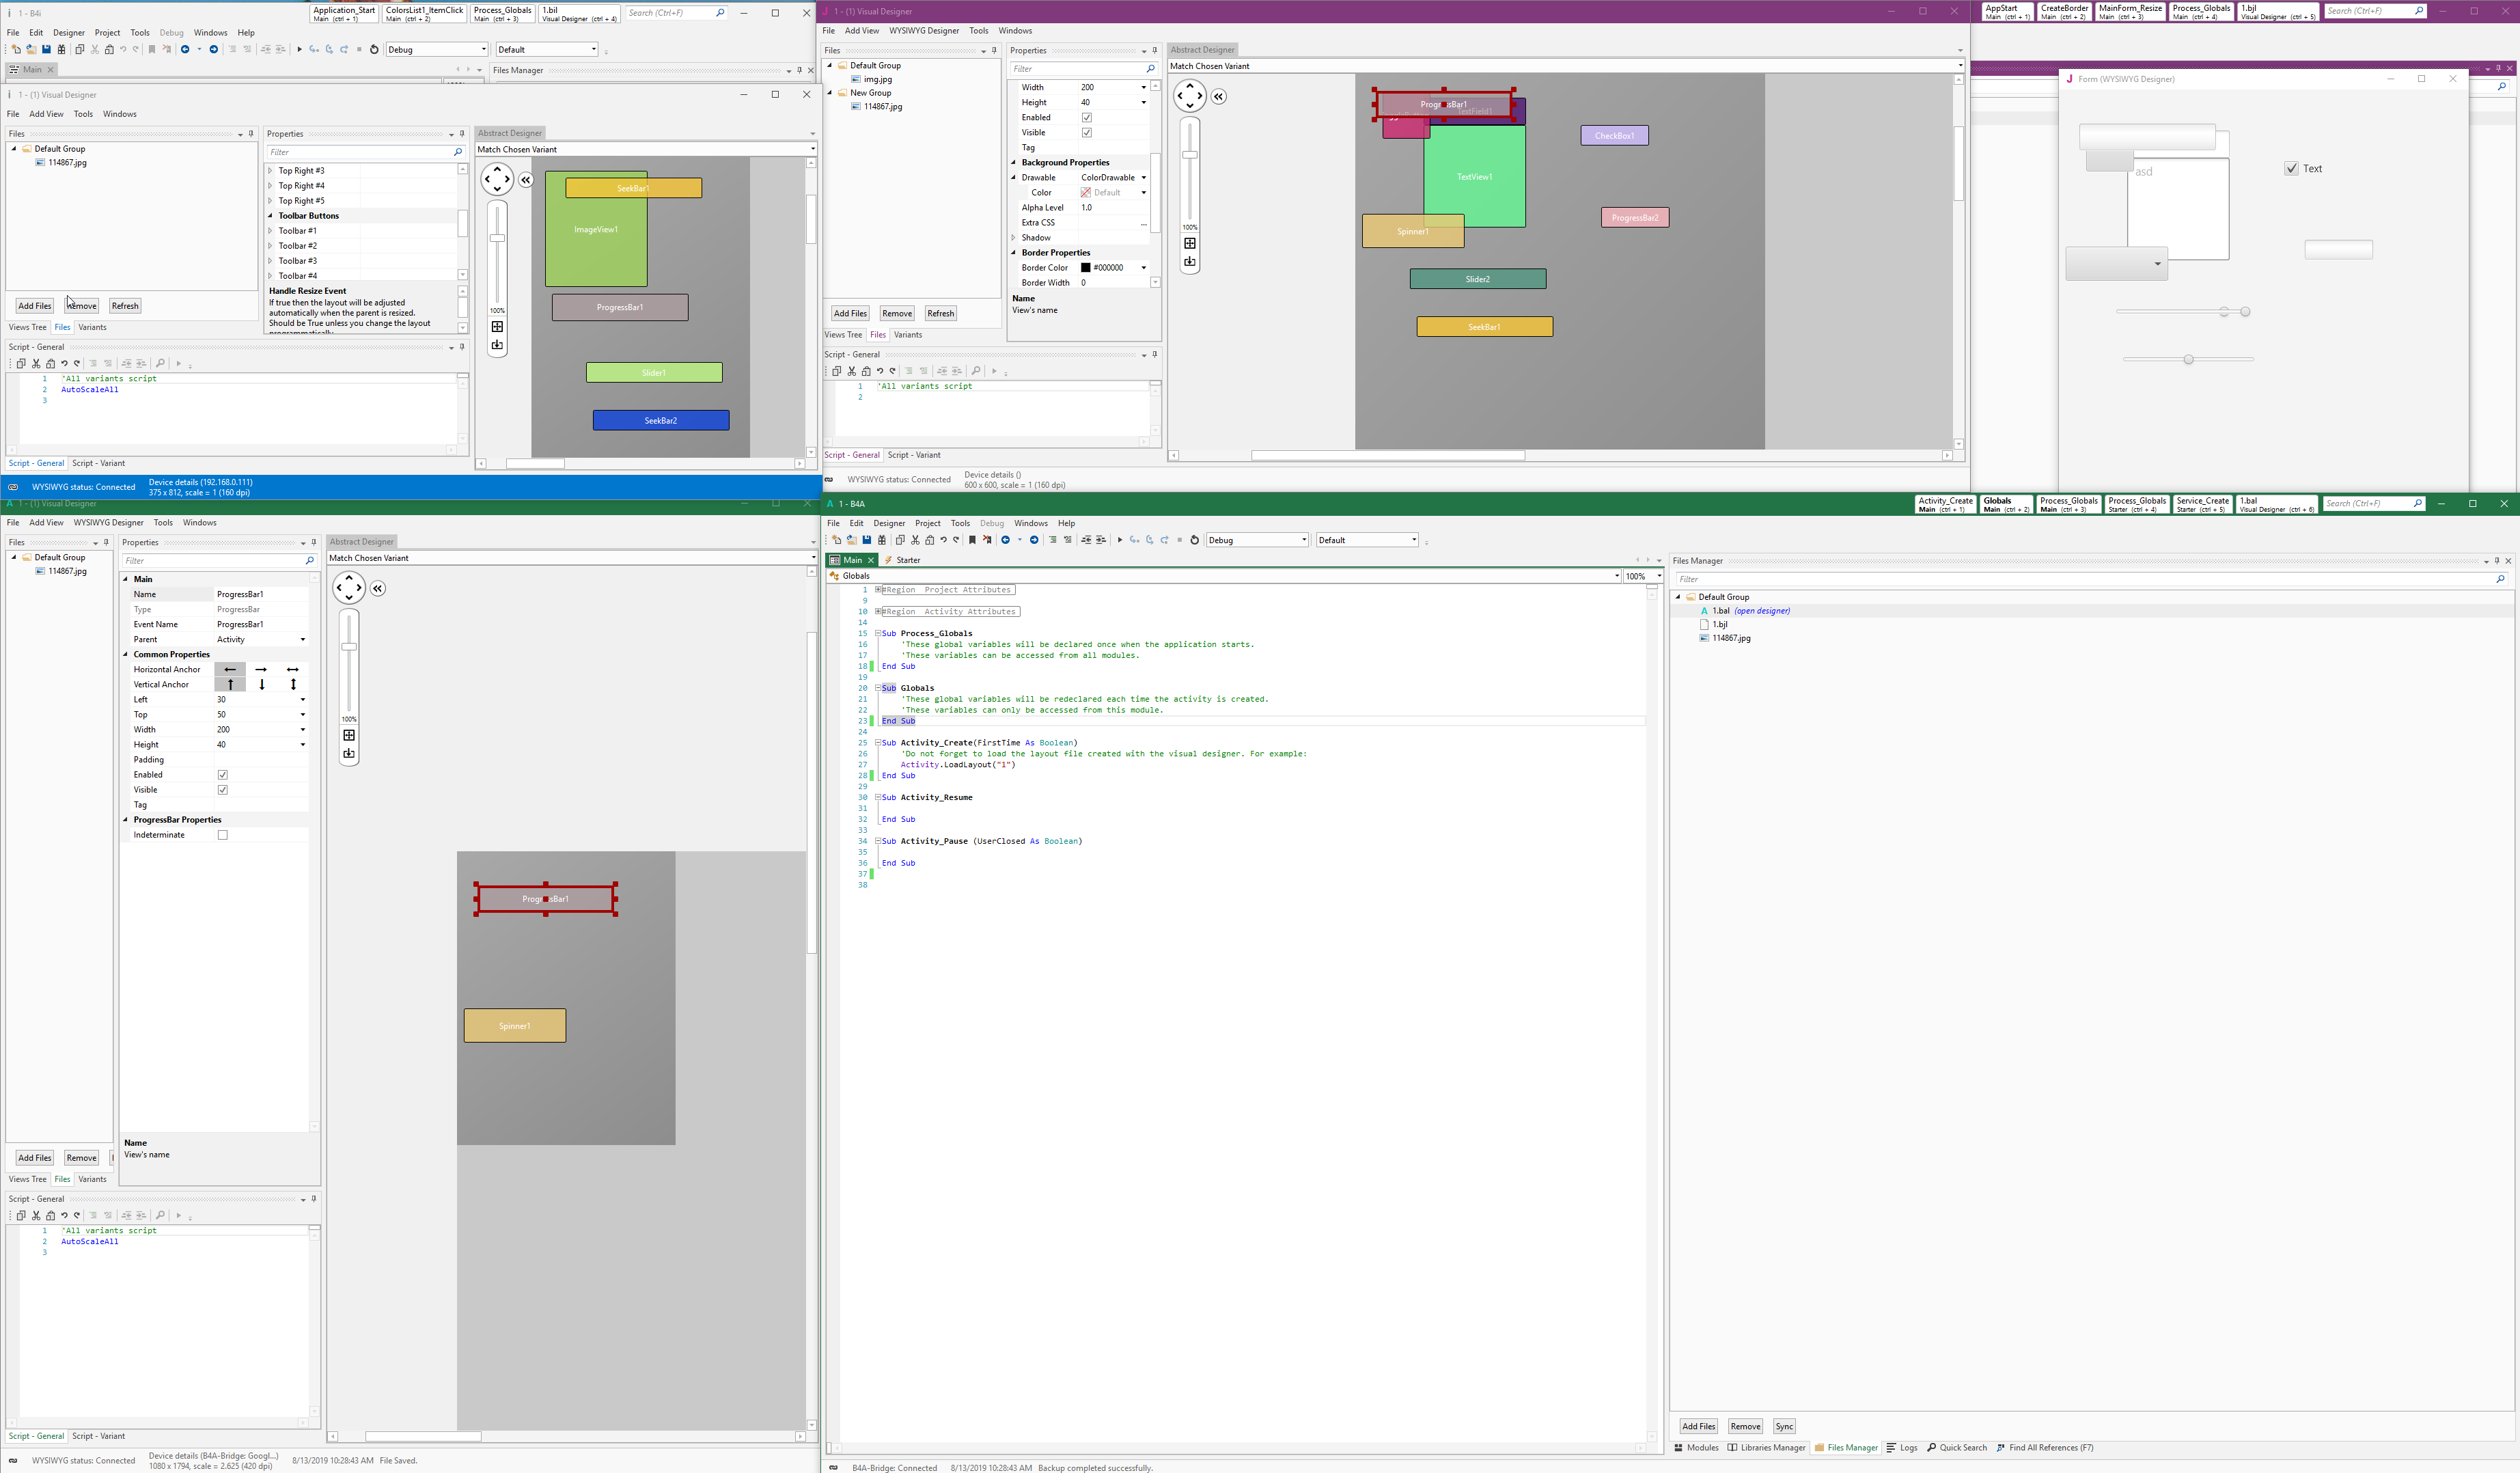2520x1473 pixels.
Task: Uncheck the Text checkbox in the WYSIWYG form
Action: [x=2292, y=168]
